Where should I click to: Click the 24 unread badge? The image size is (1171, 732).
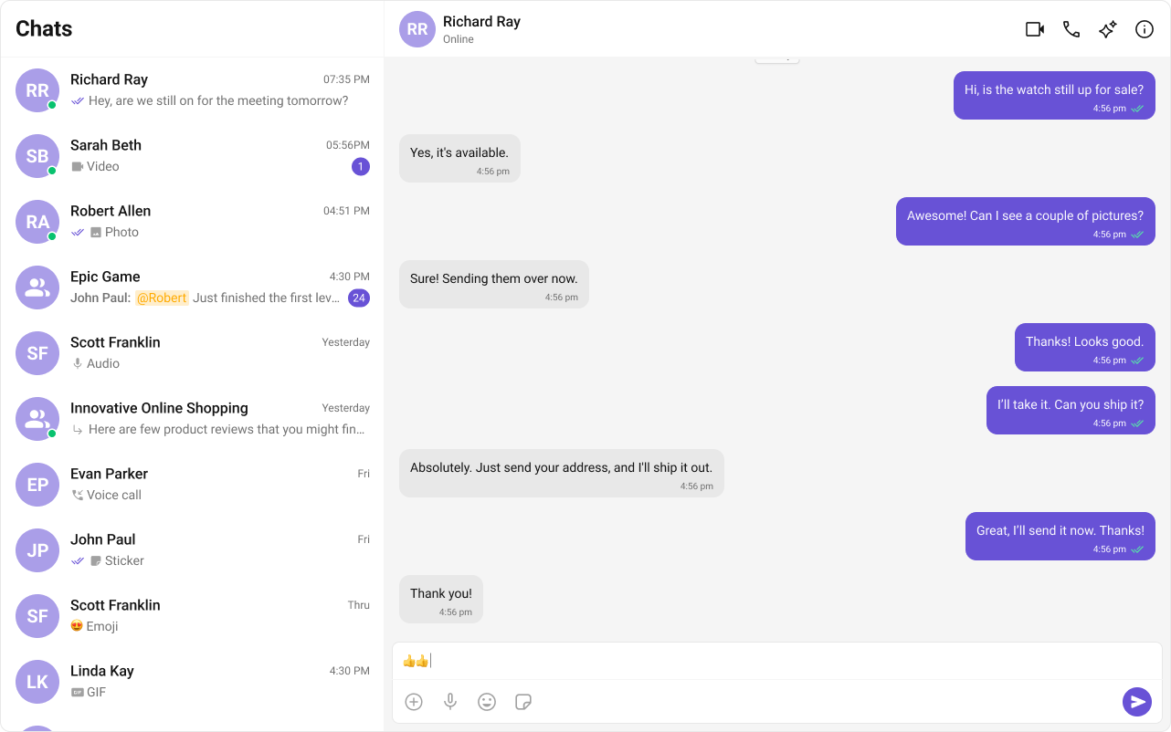359,298
